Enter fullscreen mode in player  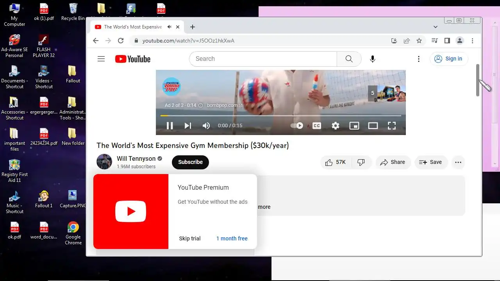pyautogui.click(x=392, y=126)
